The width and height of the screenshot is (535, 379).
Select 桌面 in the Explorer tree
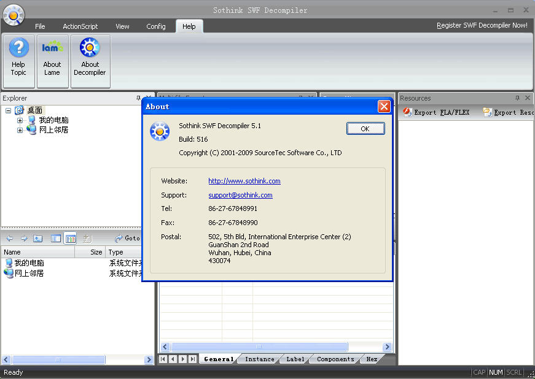[35, 110]
